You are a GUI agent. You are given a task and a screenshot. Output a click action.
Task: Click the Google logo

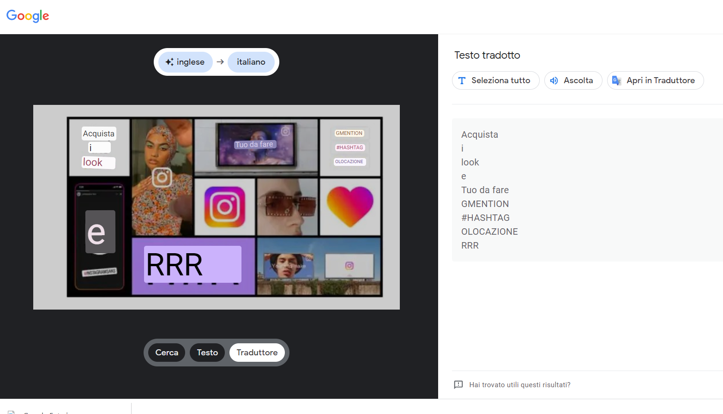[x=27, y=16]
